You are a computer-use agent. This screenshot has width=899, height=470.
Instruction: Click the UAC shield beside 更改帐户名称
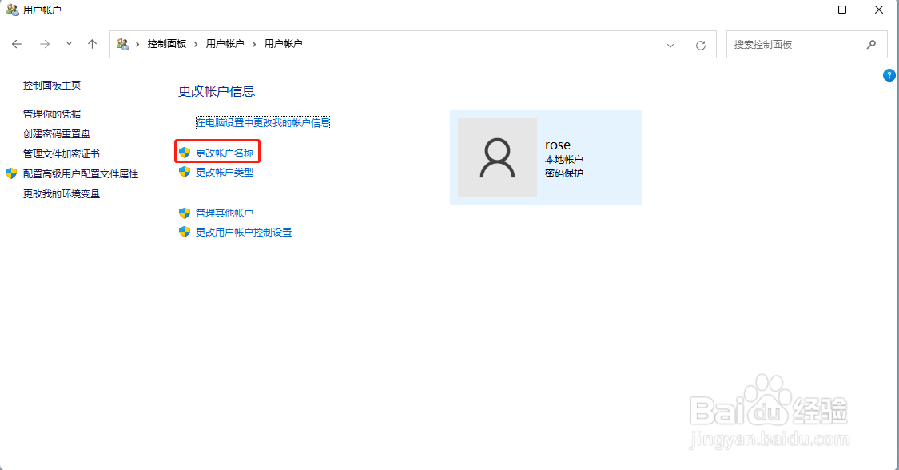coord(185,150)
